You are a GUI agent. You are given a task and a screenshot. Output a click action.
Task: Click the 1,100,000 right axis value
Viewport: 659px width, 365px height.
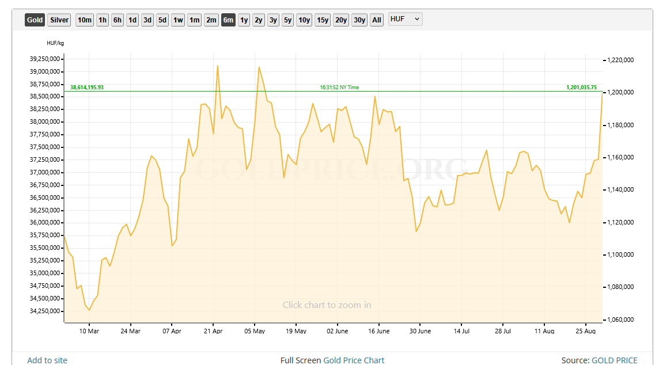point(620,254)
